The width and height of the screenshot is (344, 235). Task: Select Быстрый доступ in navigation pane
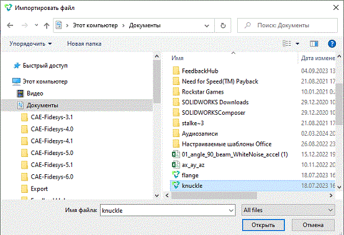(x=45, y=66)
